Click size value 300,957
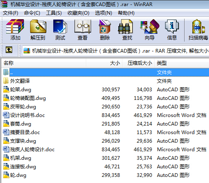The width and height of the screenshot is (209, 183). (111, 90)
